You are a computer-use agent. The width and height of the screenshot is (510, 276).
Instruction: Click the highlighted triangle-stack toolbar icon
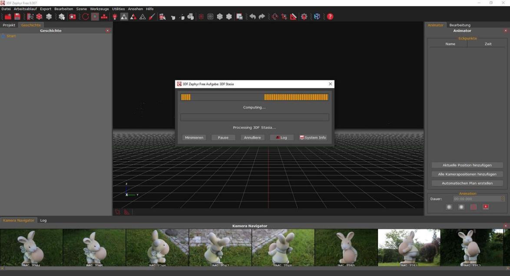124,16
